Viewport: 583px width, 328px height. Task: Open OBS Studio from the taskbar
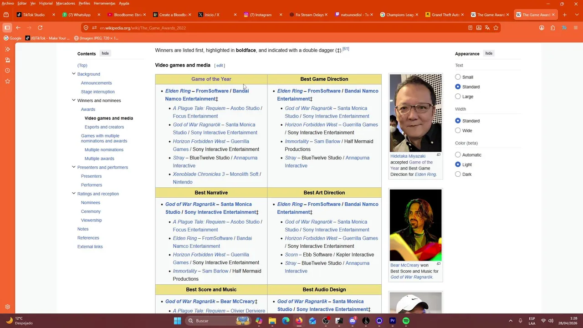326,321
